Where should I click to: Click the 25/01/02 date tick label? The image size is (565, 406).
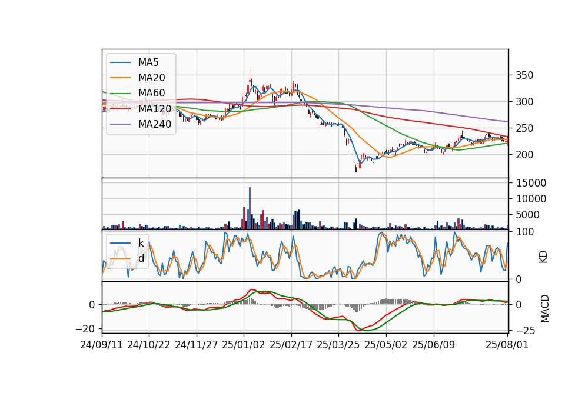[244, 345]
